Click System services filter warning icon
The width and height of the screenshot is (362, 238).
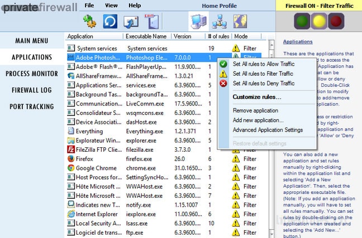(236, 48)
